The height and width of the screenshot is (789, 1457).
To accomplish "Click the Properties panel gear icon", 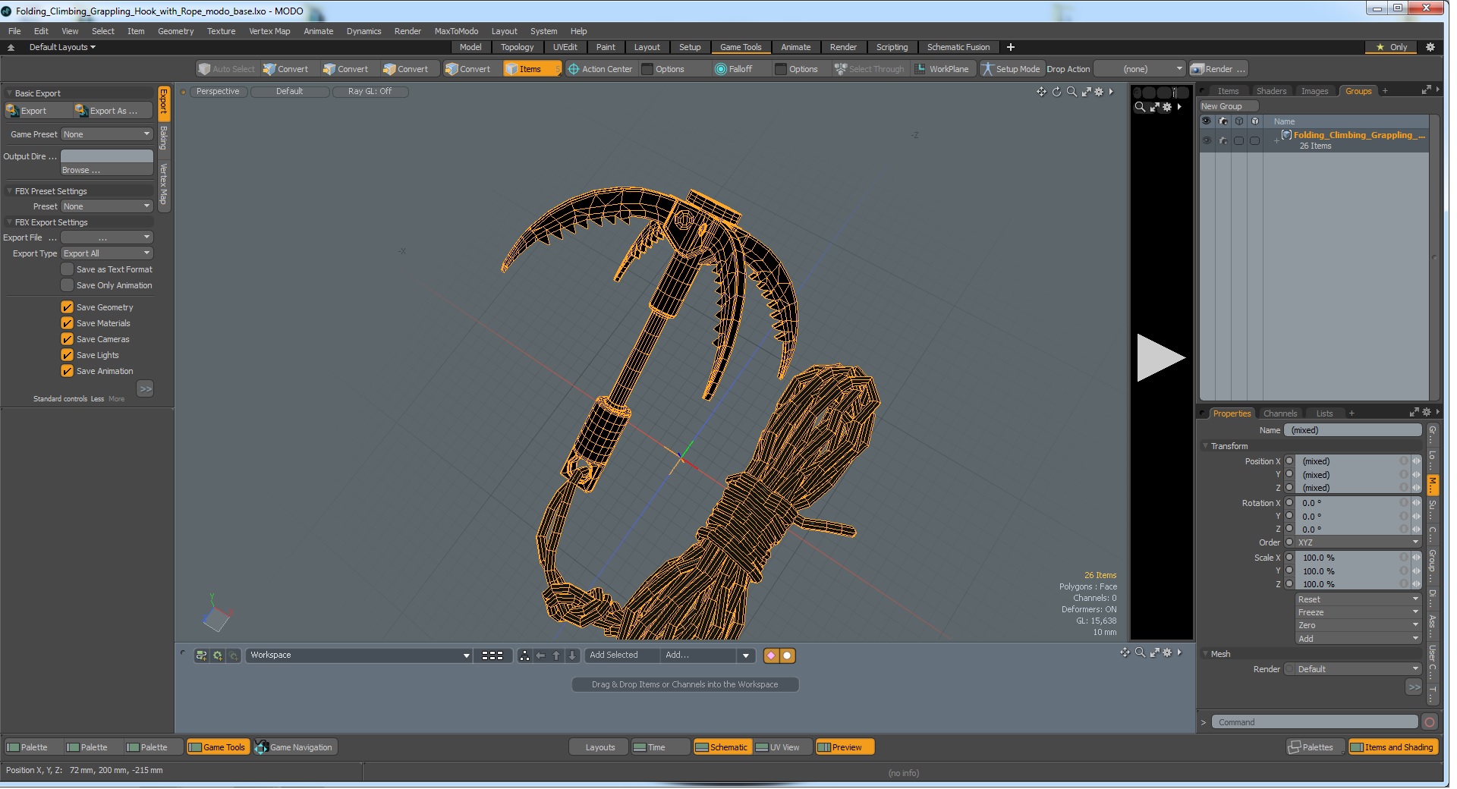I will 1427,412.
